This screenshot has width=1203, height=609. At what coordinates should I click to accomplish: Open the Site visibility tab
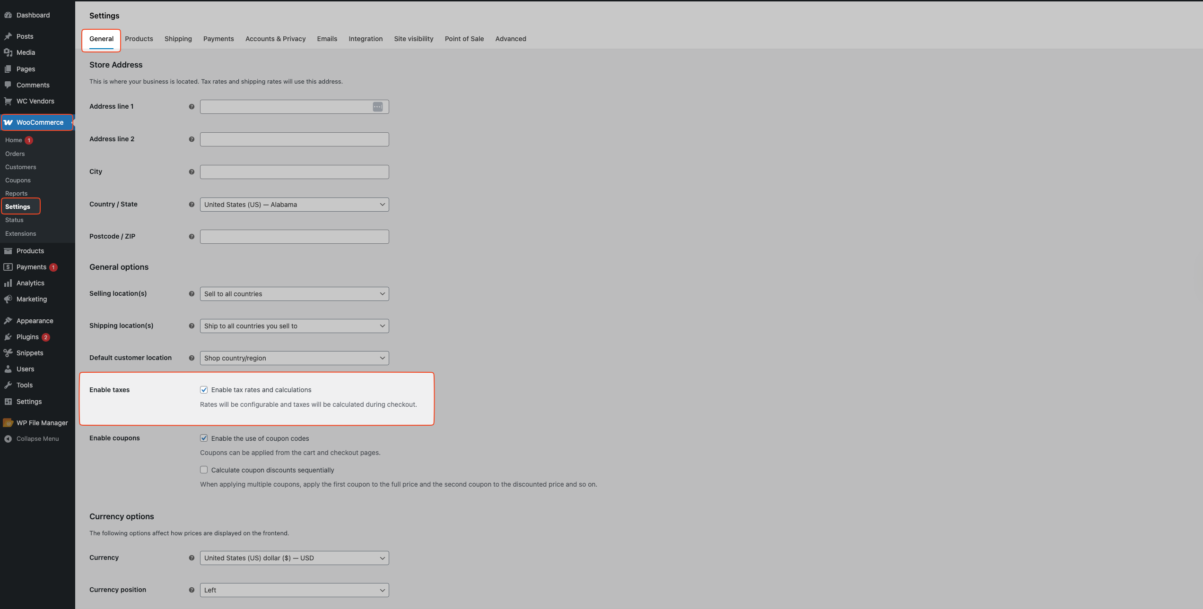pos(414,39)
